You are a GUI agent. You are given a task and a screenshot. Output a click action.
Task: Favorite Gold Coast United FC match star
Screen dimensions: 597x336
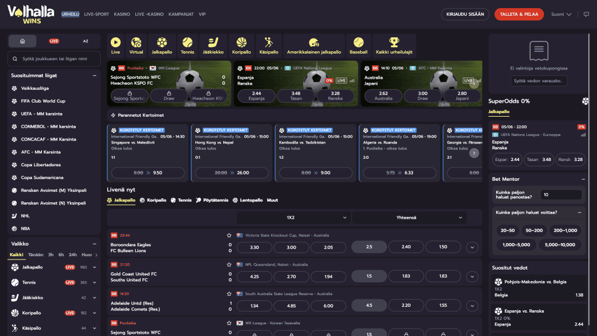(229, 264)
